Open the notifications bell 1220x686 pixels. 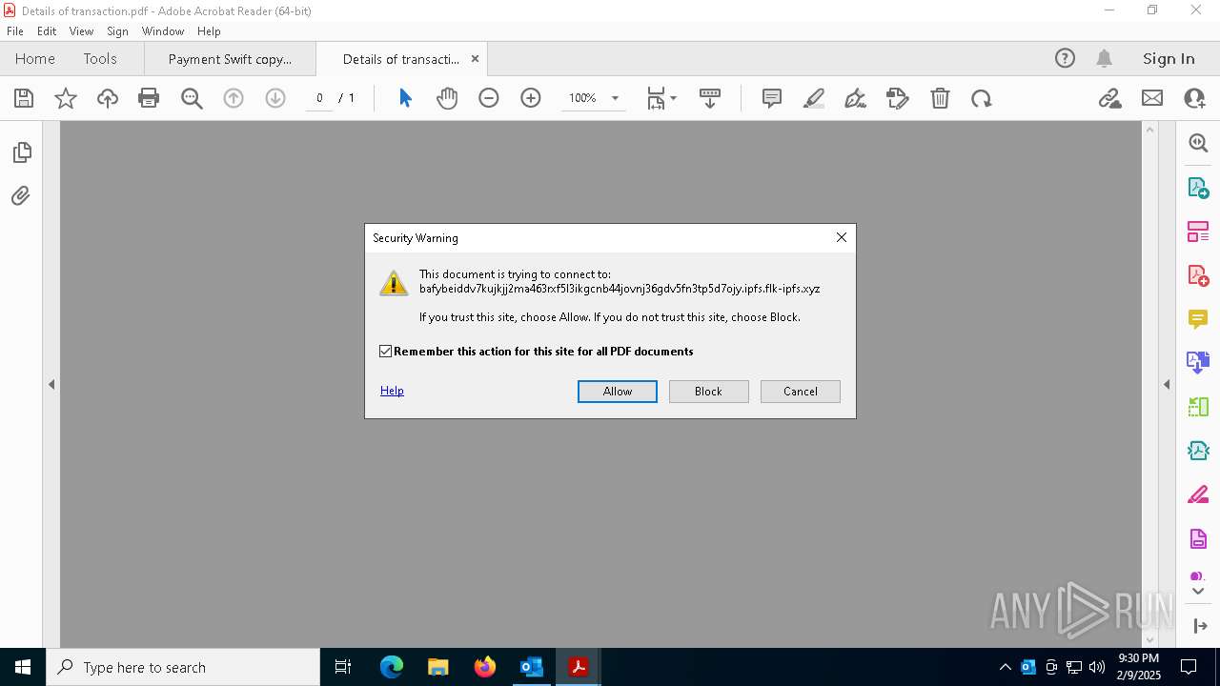pos(1104,58)
